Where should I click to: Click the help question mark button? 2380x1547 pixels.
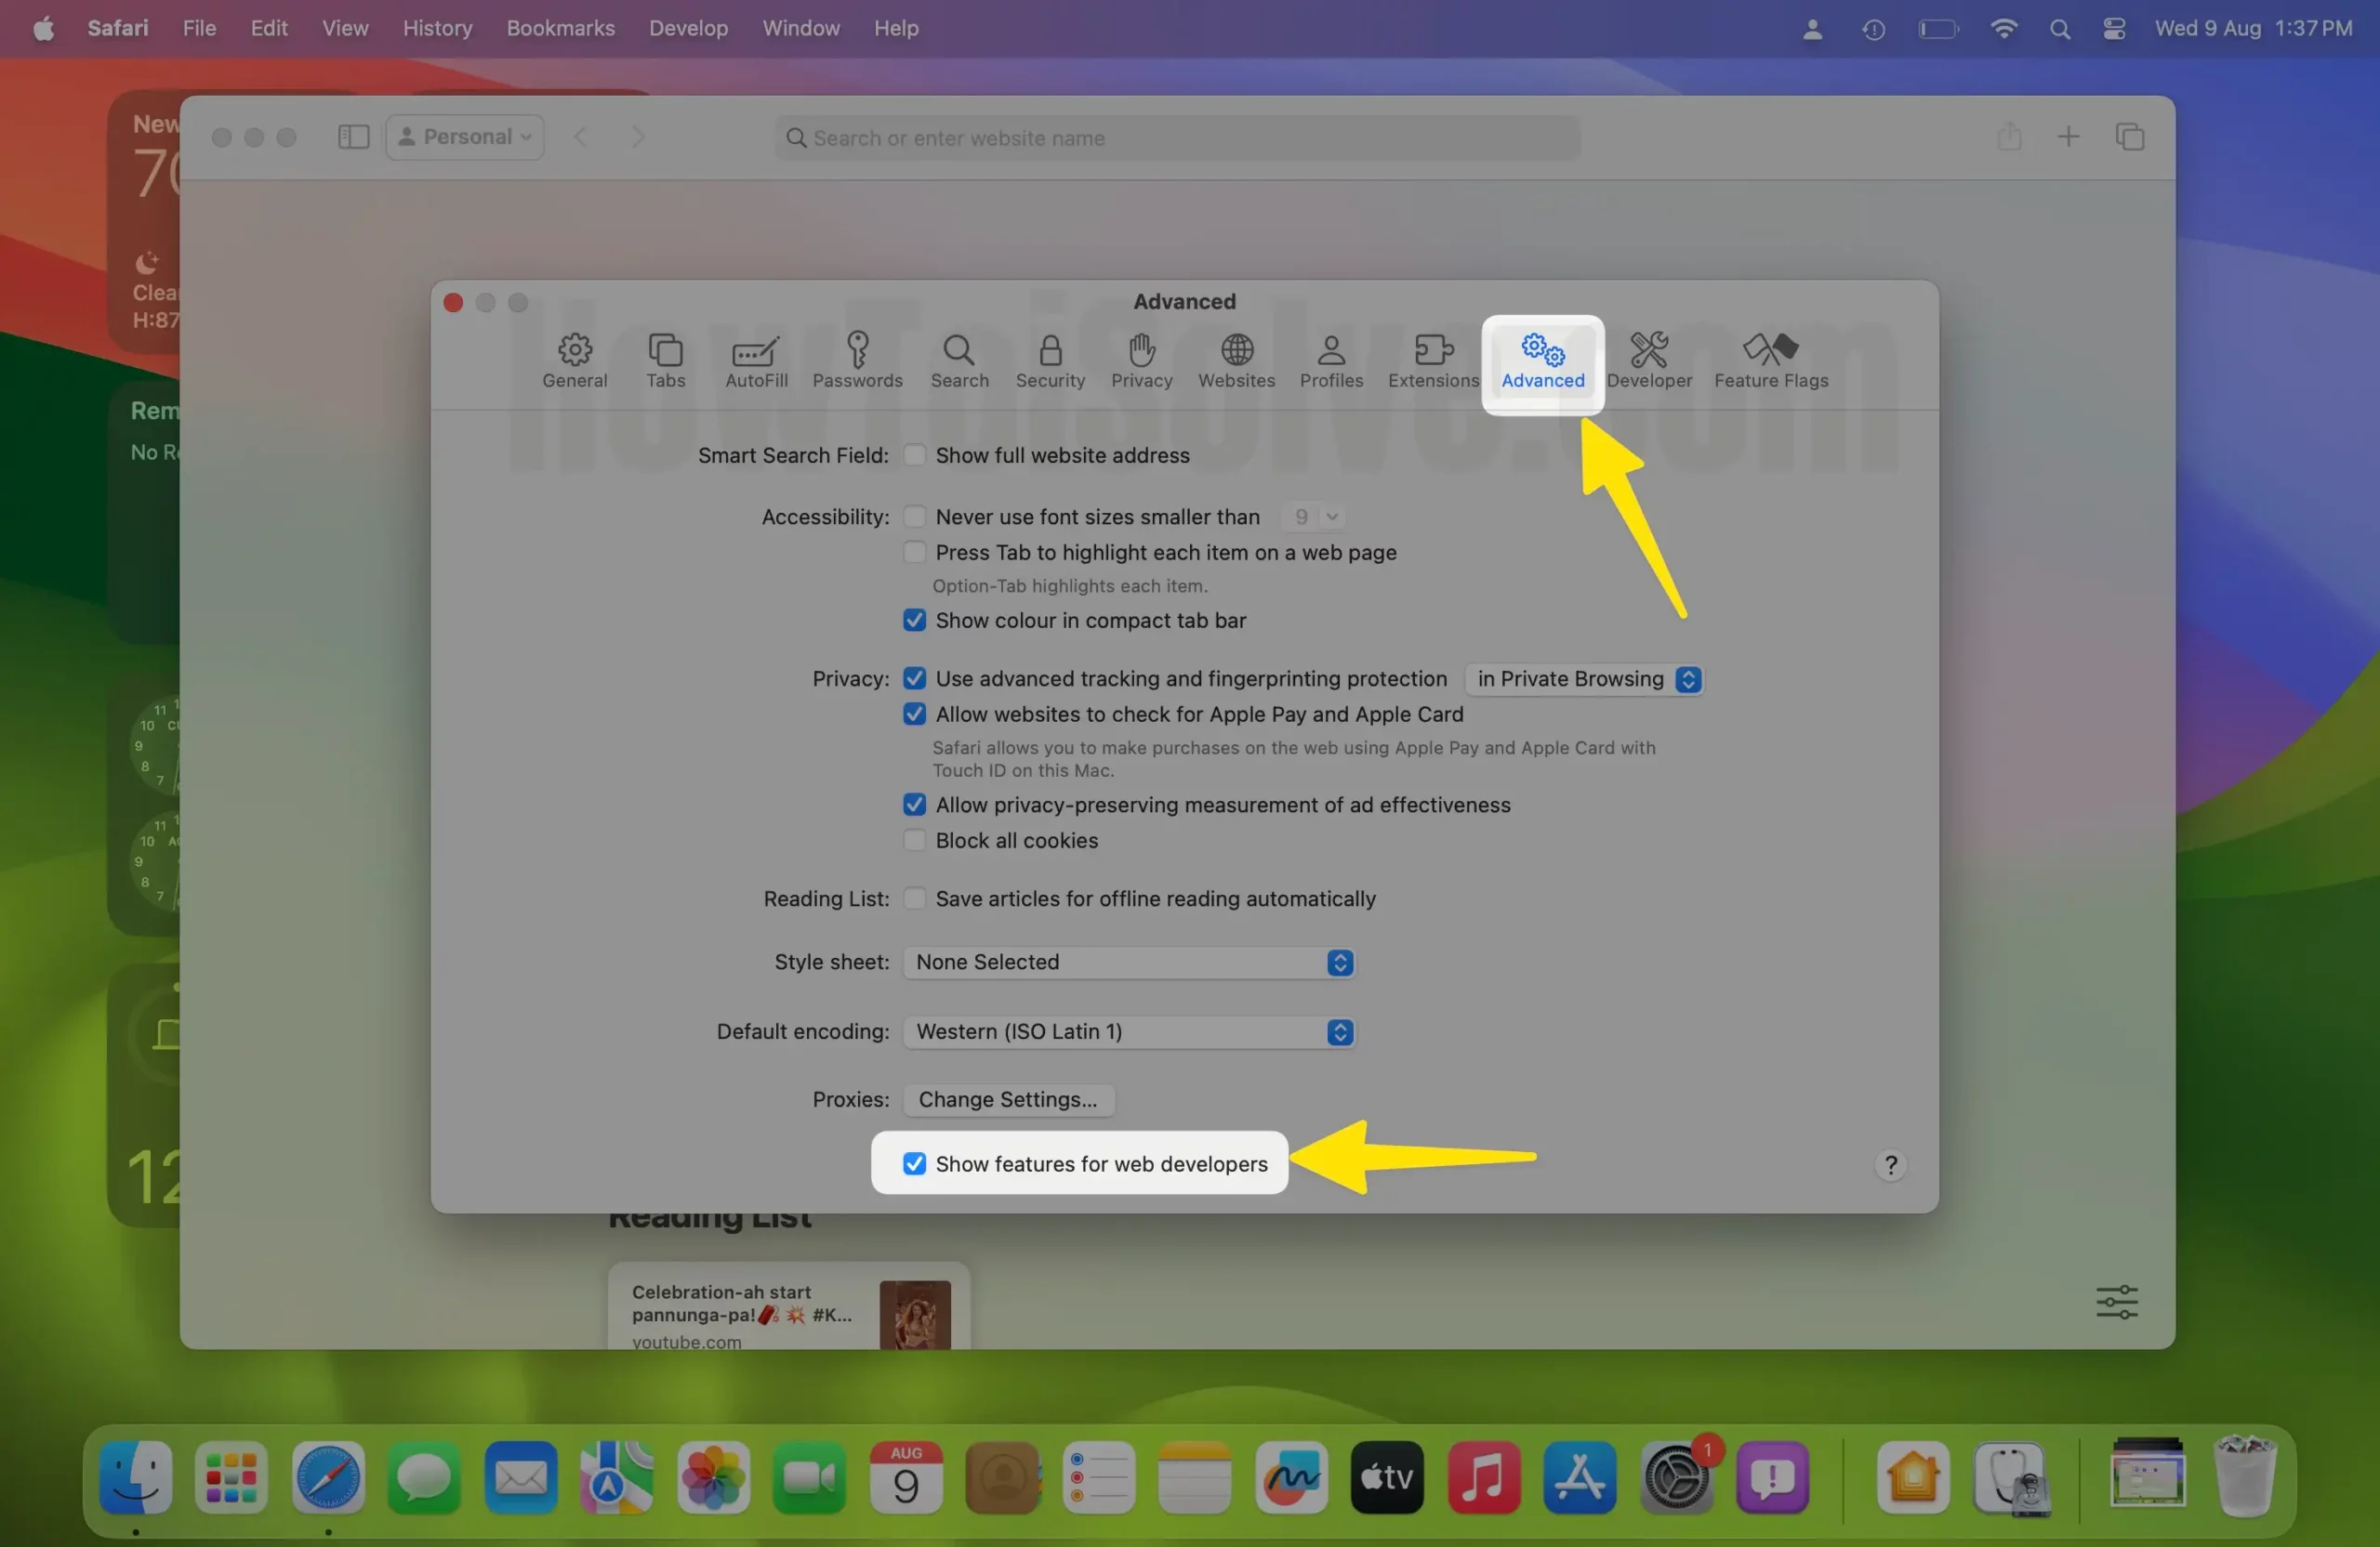pos(1890,1166)
